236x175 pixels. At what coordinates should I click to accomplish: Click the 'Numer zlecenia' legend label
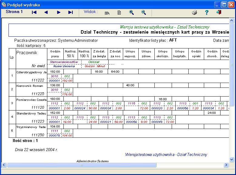click(x=64, y=66)
